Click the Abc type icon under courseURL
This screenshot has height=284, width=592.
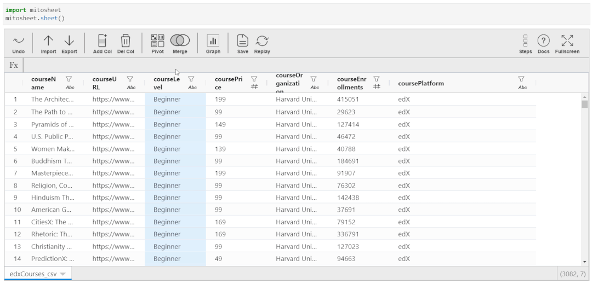point(131,88)
